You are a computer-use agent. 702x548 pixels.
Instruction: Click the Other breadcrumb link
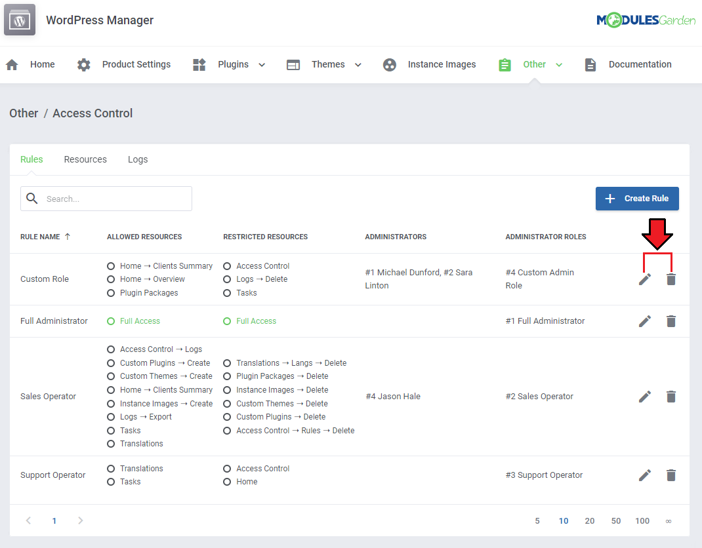click(x=24, y=113)
